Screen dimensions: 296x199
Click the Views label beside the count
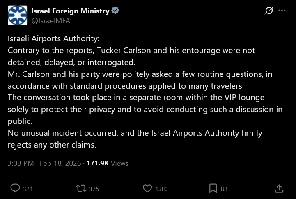point(119,163)
